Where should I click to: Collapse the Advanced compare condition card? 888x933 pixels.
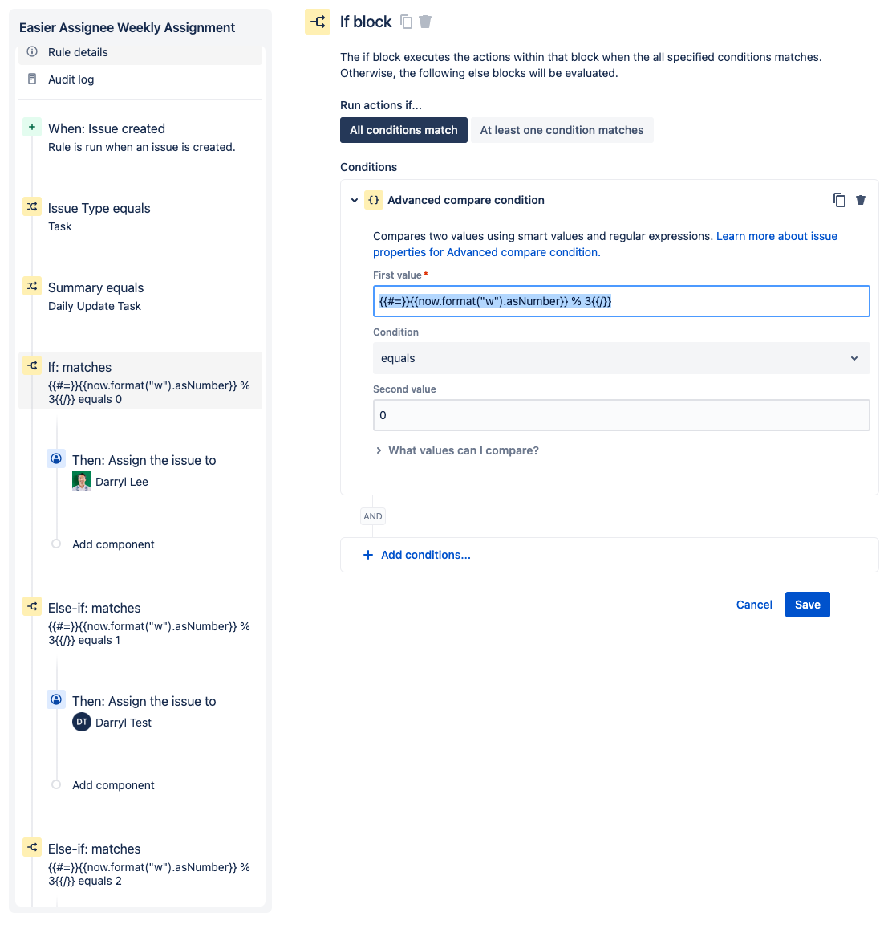coord(355,200)
